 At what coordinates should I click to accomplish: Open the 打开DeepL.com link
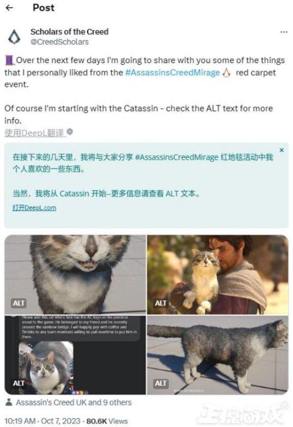35,208
